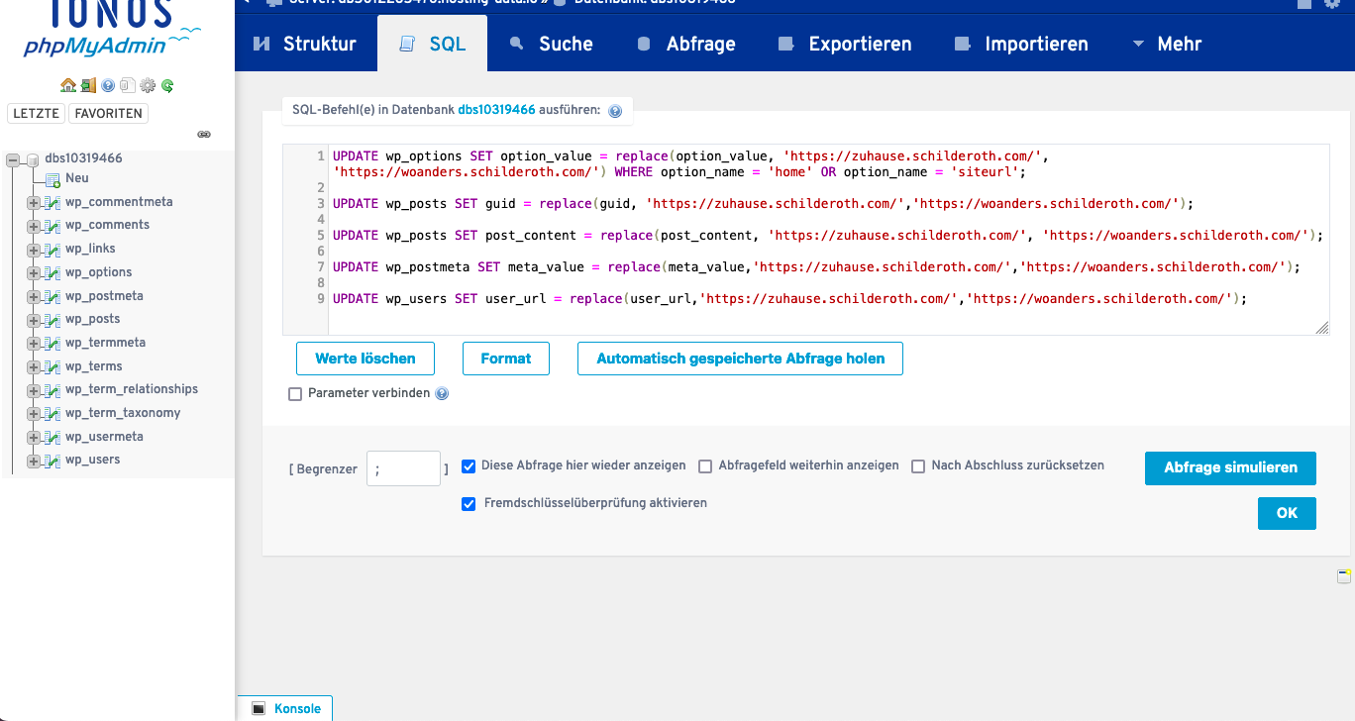Open the Struktur tab
Image resolution: width=1355 pixels, height=721 pixels.
(x=305, y=45)
